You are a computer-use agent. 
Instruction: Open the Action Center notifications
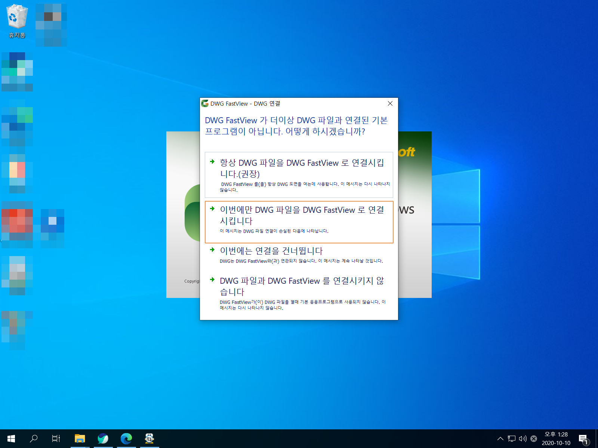[x=583, y=439]
